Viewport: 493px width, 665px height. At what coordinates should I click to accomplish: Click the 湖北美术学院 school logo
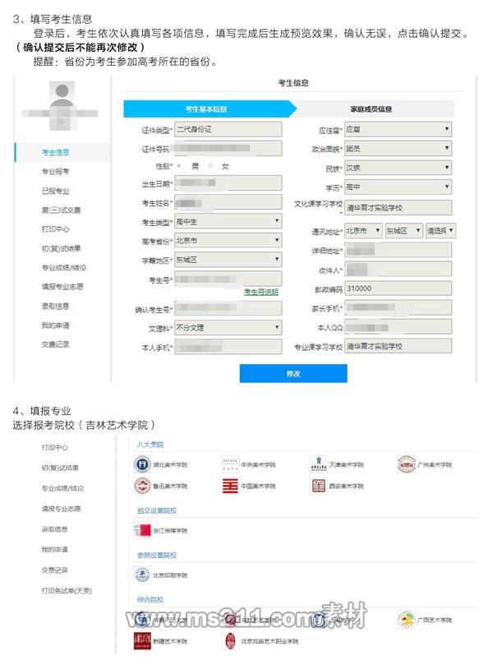click(142, 464)
